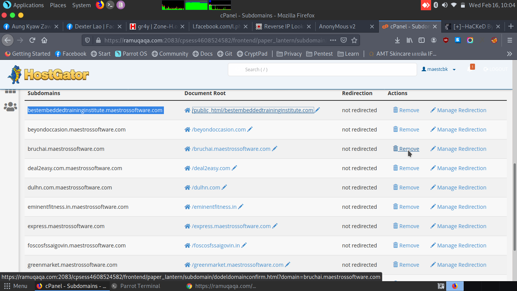Switch to Parrot Terminal in taskbar
Screen dimensions: 517x291
[135, 286]
